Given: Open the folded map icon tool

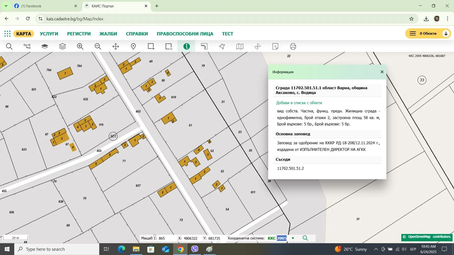Looking at the screenshot, I should (x=240, y=46).
